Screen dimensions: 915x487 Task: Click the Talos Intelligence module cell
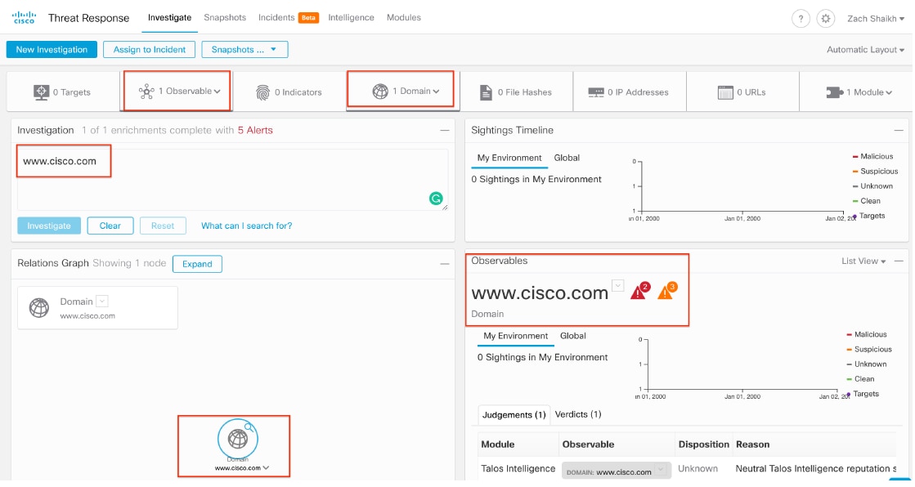[x=518, y=469]
